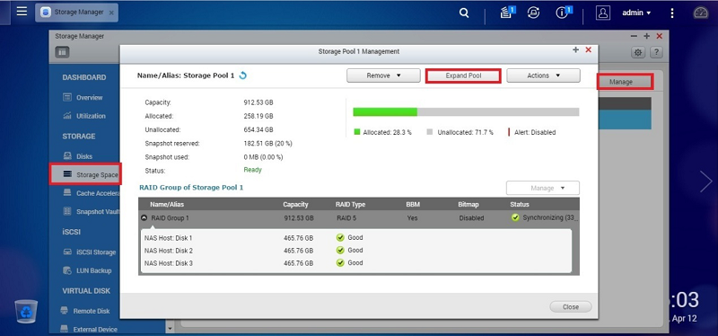The width and height of the screenshot is (718, 336).
Task: Click the Cache Acceleration sidebar icon
Action: [67, 193]
